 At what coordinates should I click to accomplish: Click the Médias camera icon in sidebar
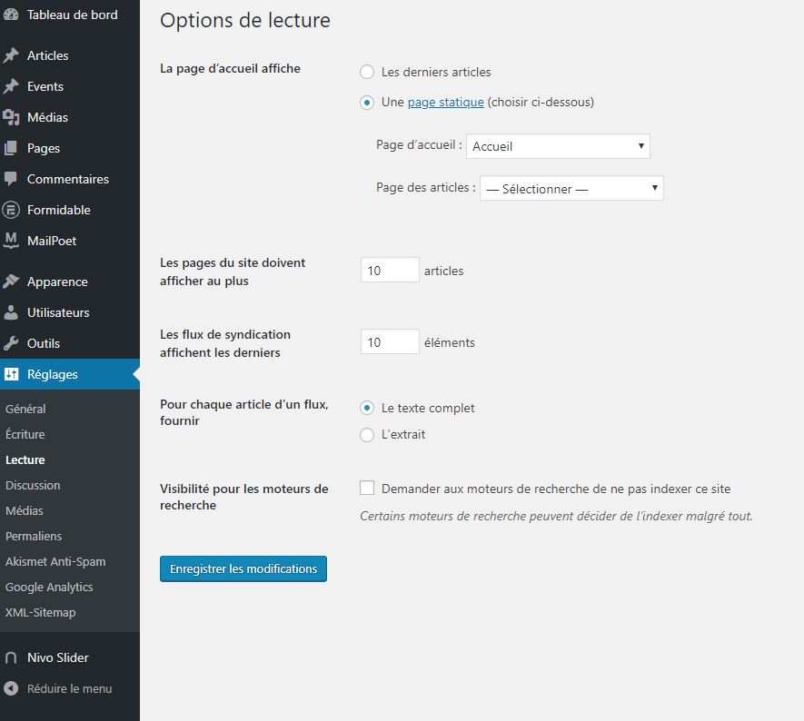(11, 117)
